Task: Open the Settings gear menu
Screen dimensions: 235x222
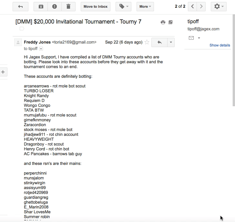Action: tap(219, 6)
